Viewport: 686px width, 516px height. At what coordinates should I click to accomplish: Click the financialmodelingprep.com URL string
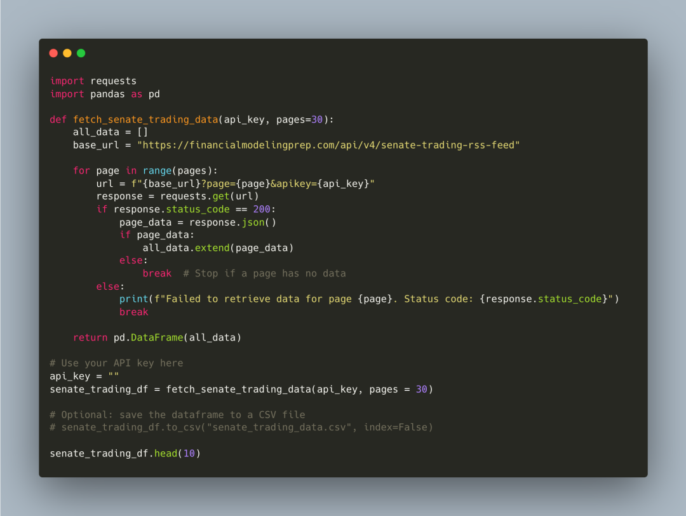(328, 145)
